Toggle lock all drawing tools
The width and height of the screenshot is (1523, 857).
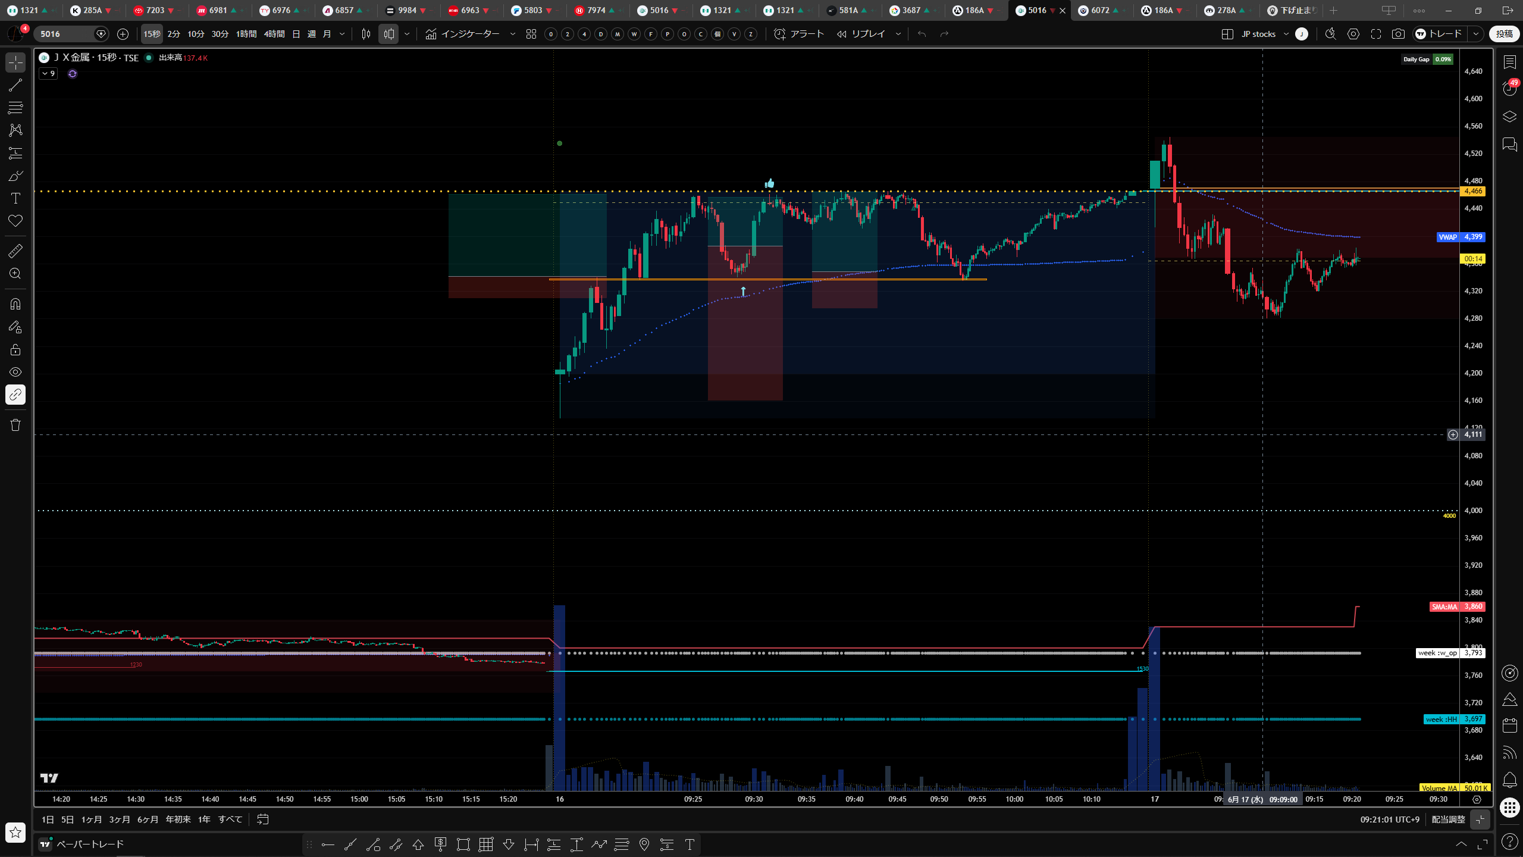[15, 349]
